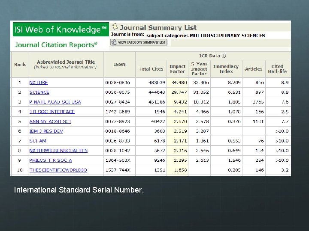Screen dimensions: 309x231
Task: Click impact factor 1.658
Action: tap(180, 170)
